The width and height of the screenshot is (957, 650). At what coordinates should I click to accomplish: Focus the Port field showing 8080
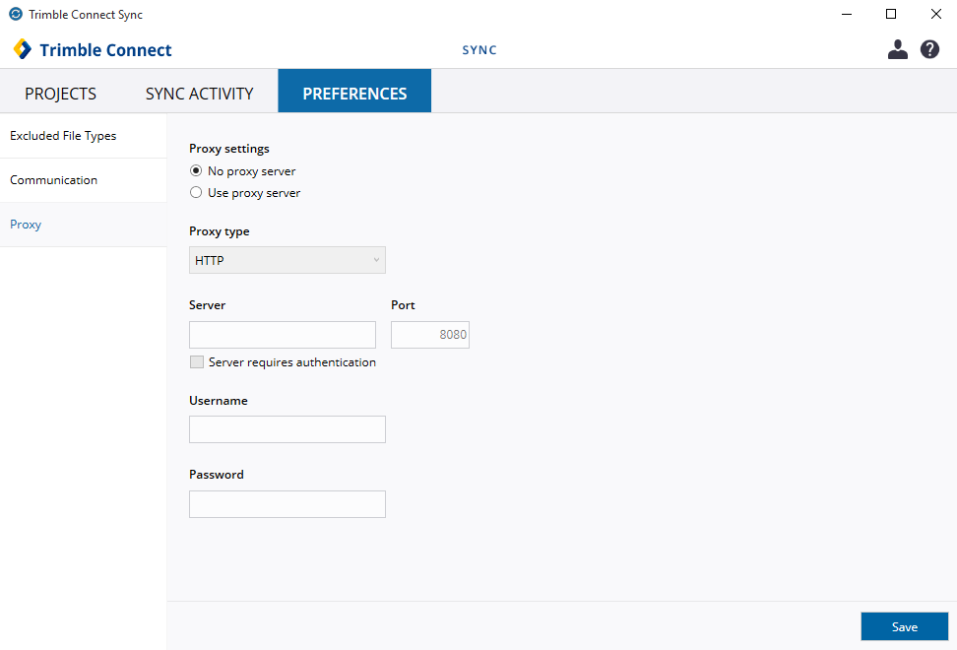[430, 335]
